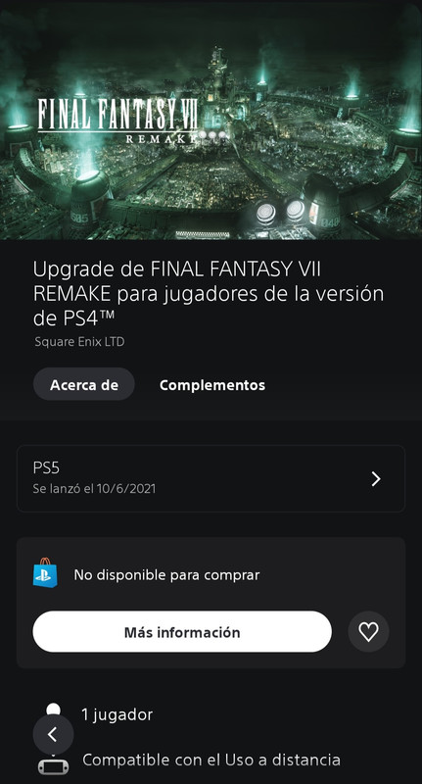Open Más información button
Image resolution: width=422 pixels, height=784 pixels.
click(x=182, y=632)
